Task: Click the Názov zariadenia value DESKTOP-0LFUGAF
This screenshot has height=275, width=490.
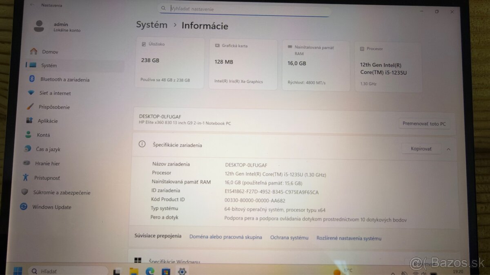Action: point(246,165)
